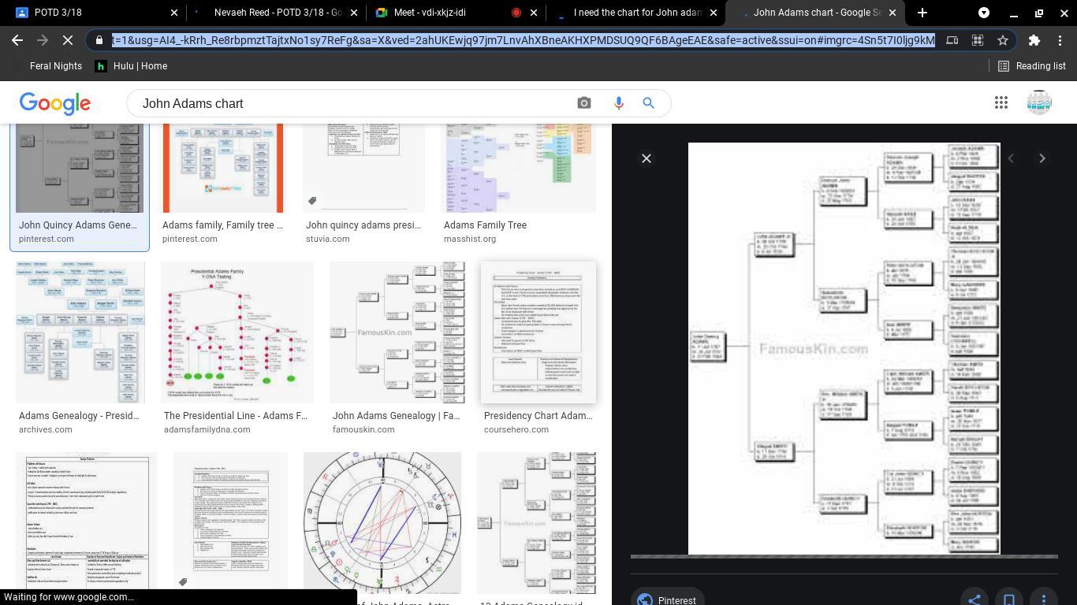Expand the tab search dropdown arrow
This screenshot has width=1077, height=605.
pyautogui.click(x=984, y=13)
